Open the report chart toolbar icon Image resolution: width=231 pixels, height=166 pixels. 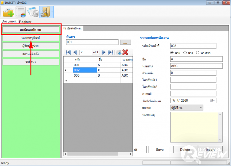[x=21, y=12]
